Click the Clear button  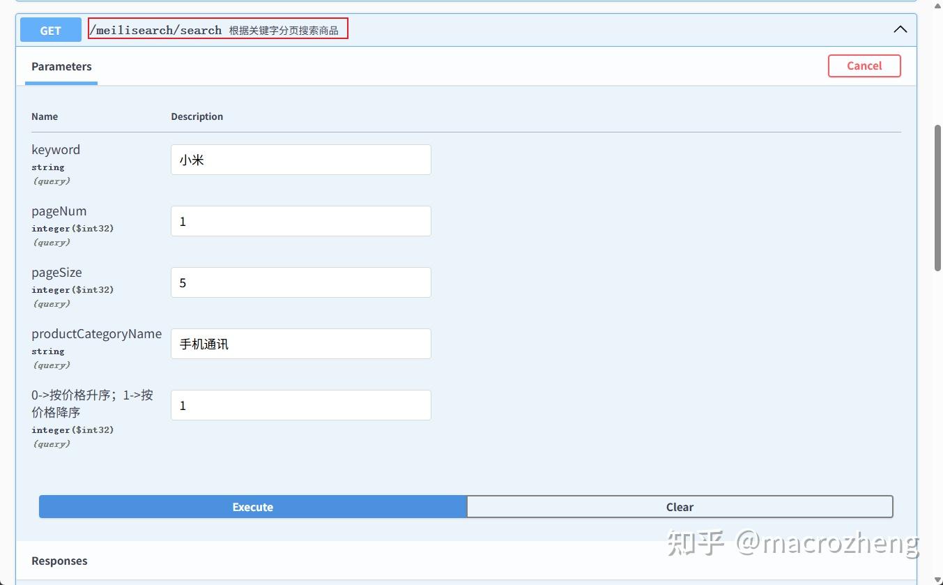tap(679, 506)
